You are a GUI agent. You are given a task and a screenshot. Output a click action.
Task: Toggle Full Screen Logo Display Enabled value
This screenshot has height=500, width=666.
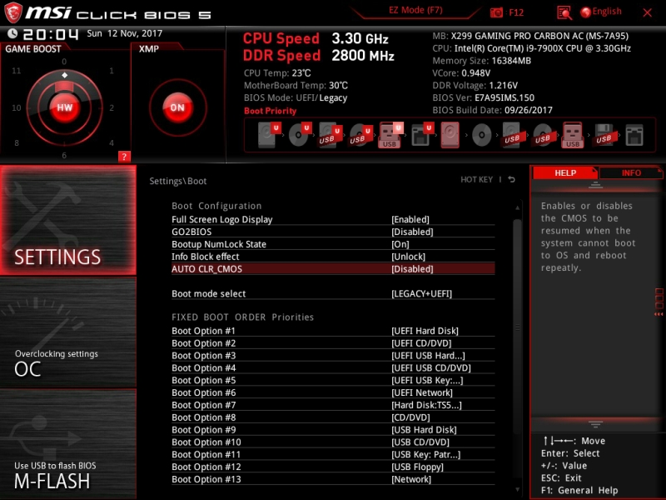(410, 219)
